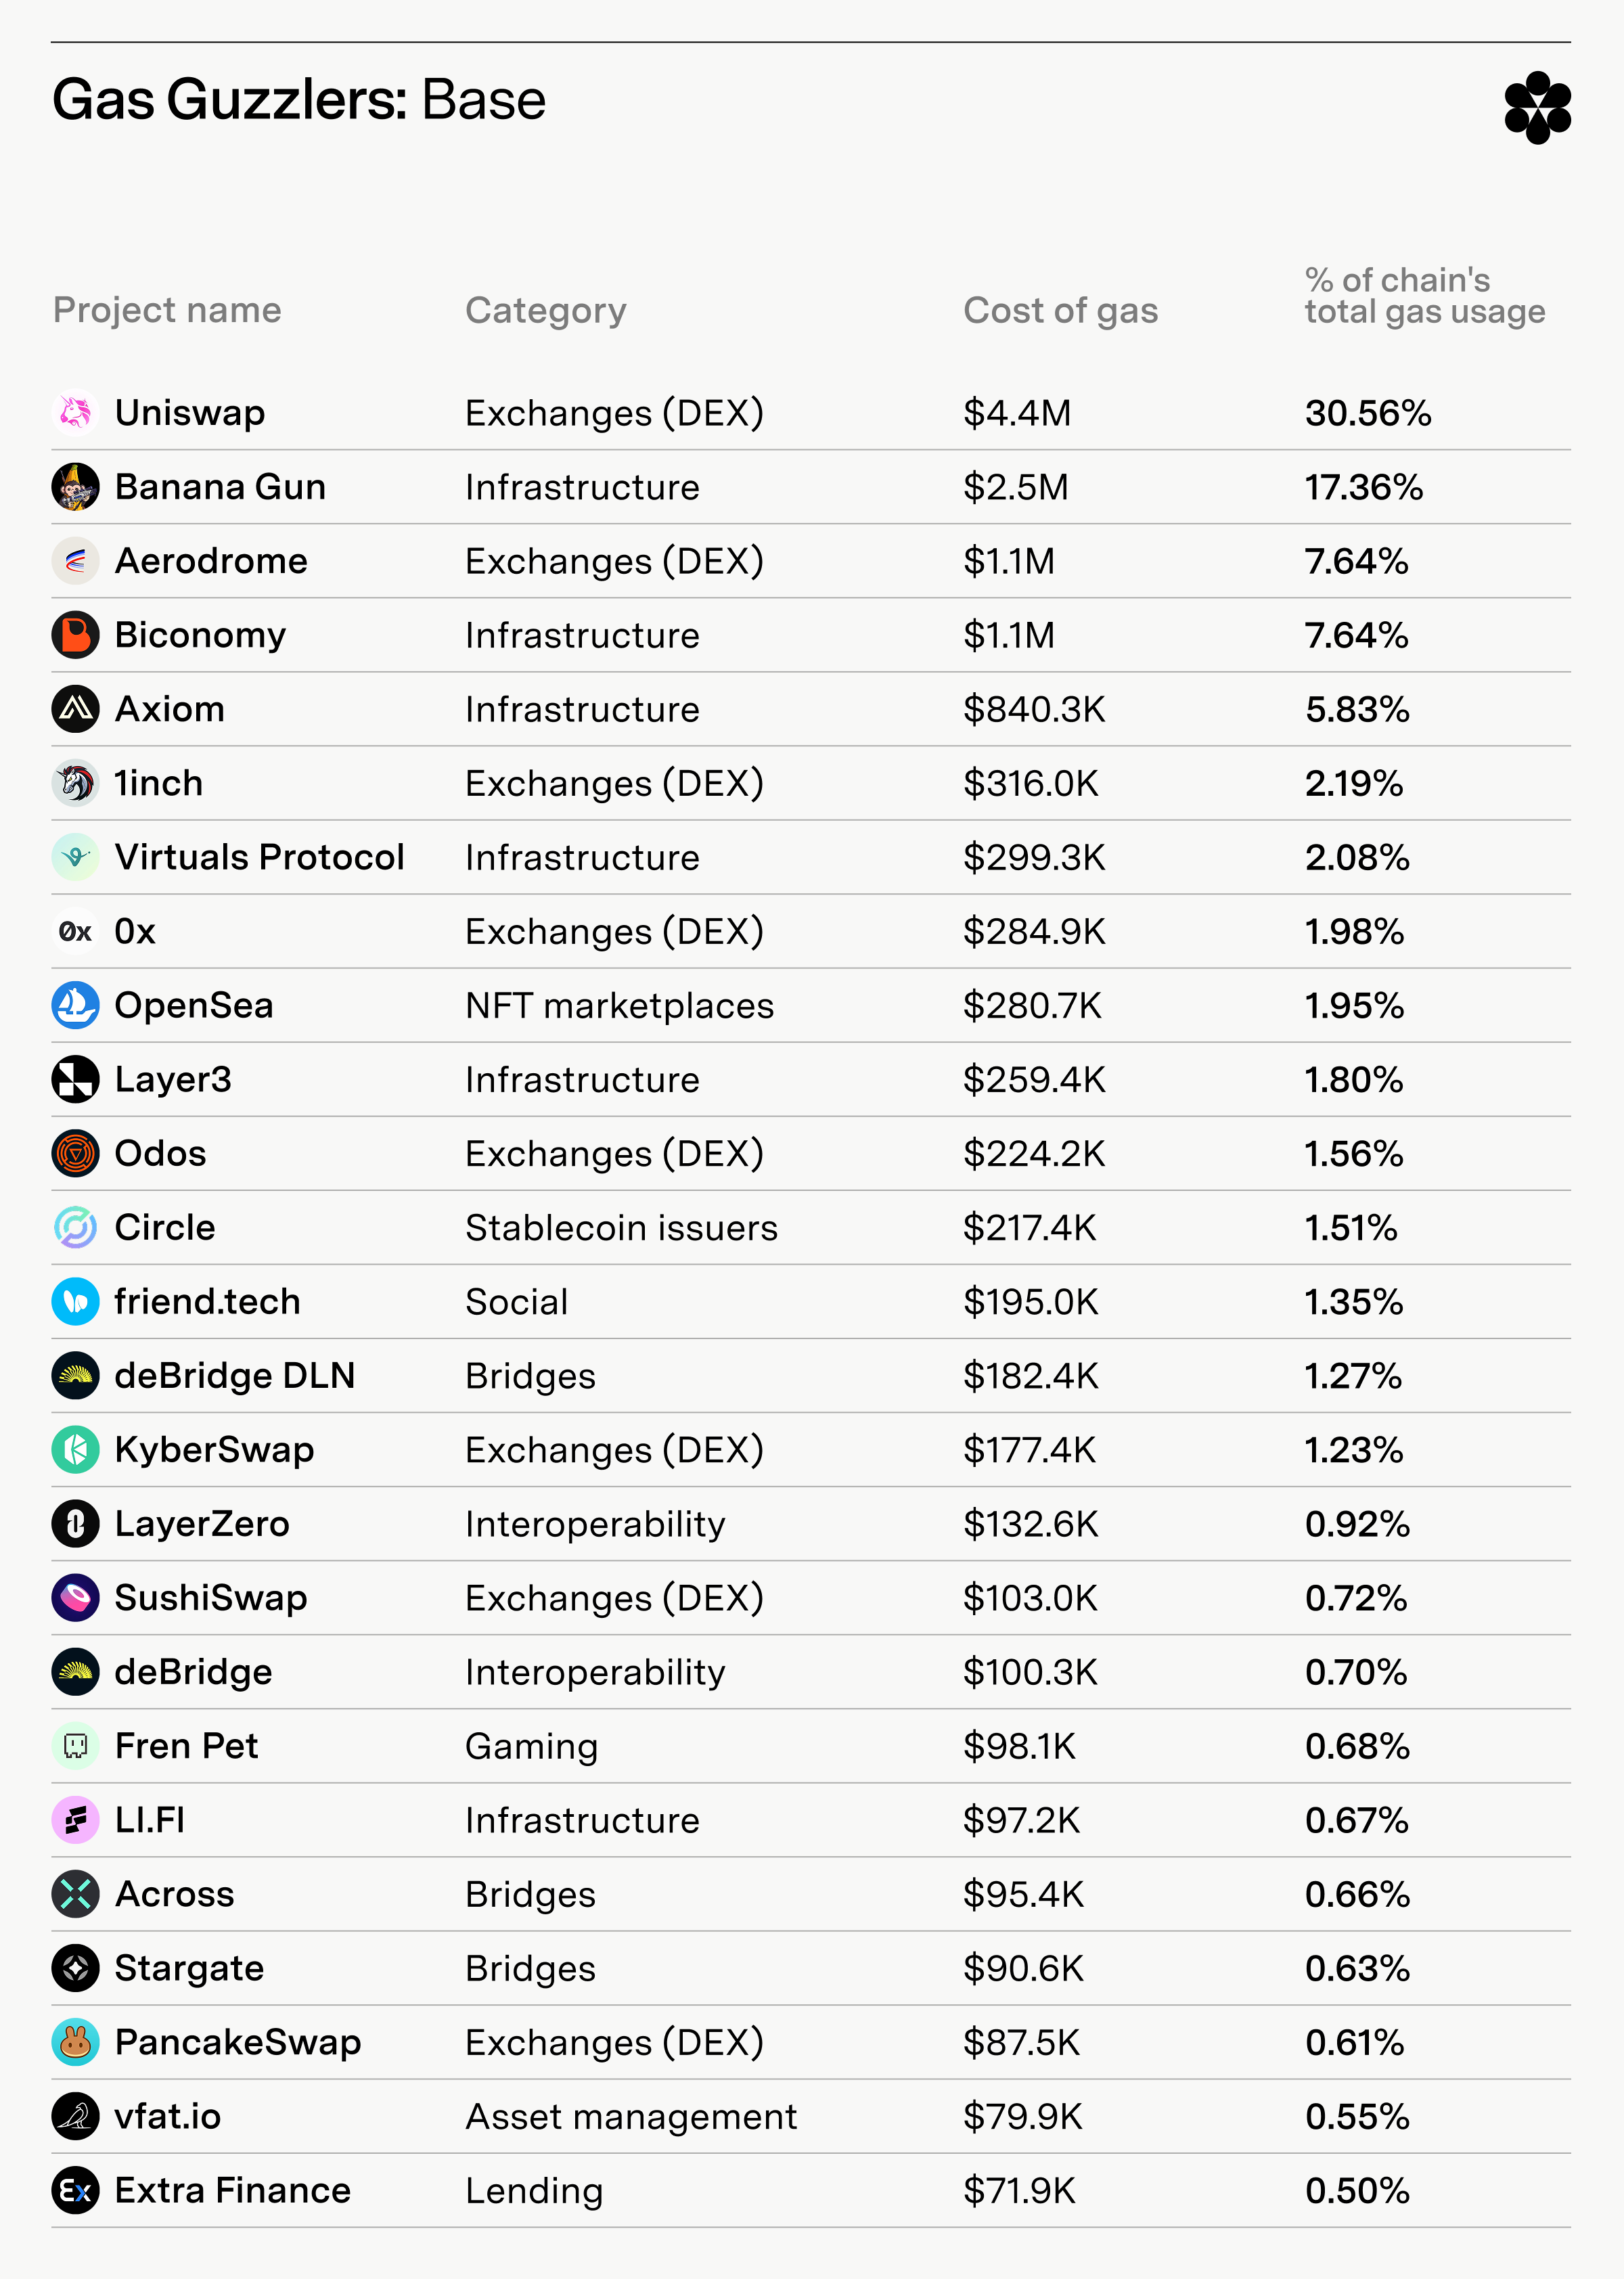Click the Axiom triangle logo icon
Viewport: 1624px width, 2279px height.
75,708
